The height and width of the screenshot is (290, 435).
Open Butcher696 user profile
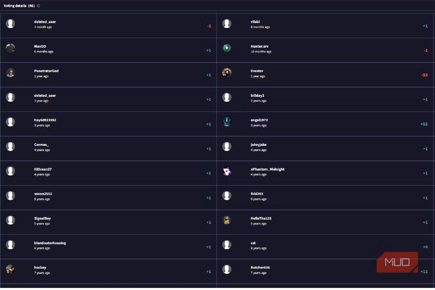(260, 268)
